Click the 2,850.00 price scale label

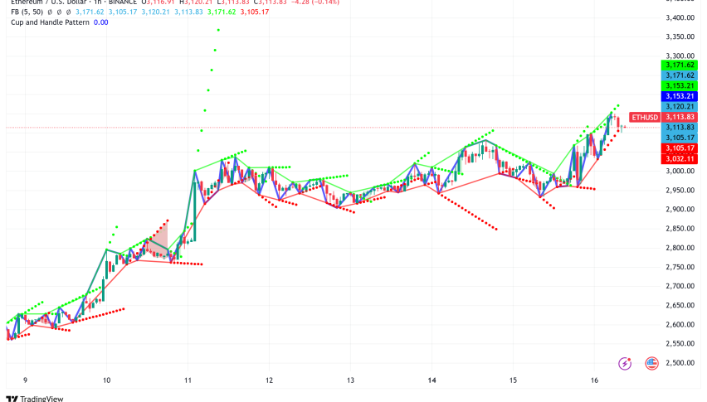click(680, 228)
